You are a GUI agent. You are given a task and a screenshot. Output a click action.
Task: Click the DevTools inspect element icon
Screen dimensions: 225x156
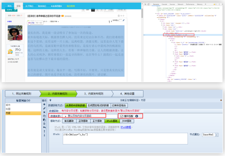(x=145, y=4)
